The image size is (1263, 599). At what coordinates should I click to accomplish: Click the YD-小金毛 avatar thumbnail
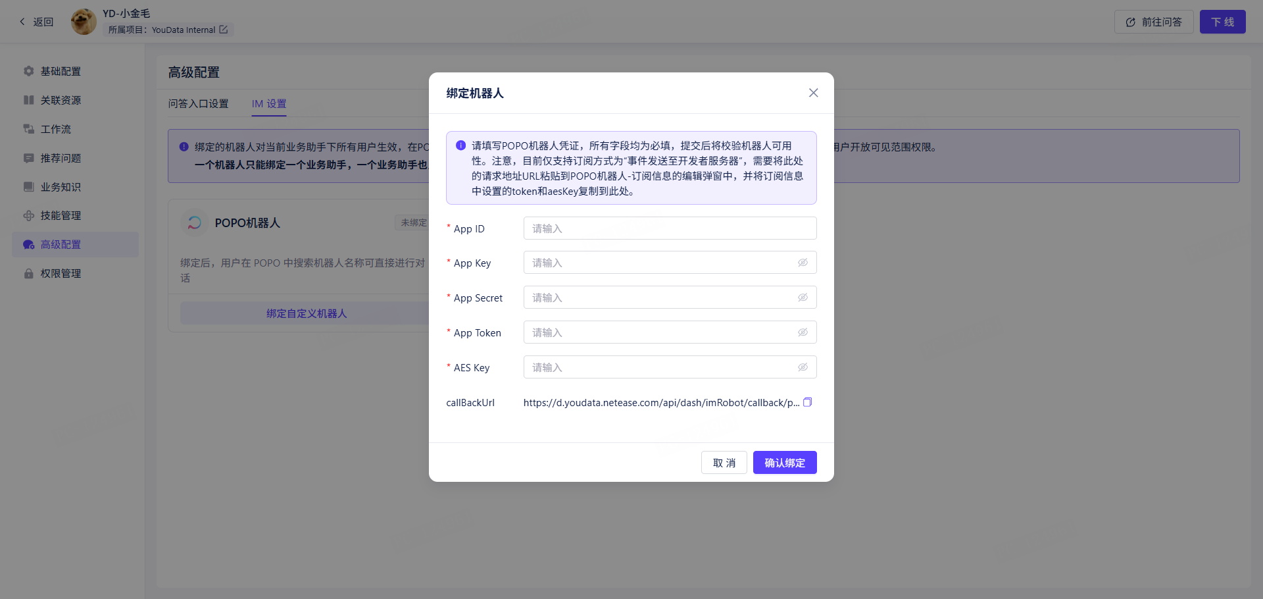point(84,22)
